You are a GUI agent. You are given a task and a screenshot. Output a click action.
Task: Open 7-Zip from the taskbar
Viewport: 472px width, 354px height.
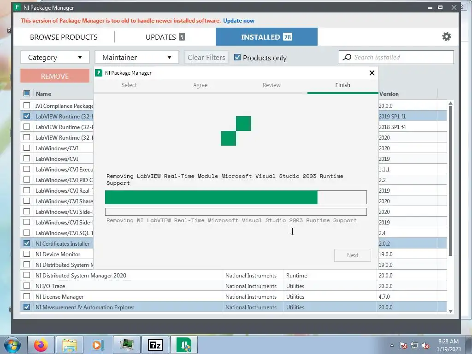(155, 345)
